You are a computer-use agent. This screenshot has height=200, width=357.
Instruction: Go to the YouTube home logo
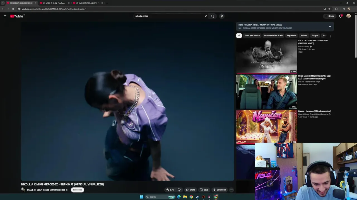(x=17, y=16)
